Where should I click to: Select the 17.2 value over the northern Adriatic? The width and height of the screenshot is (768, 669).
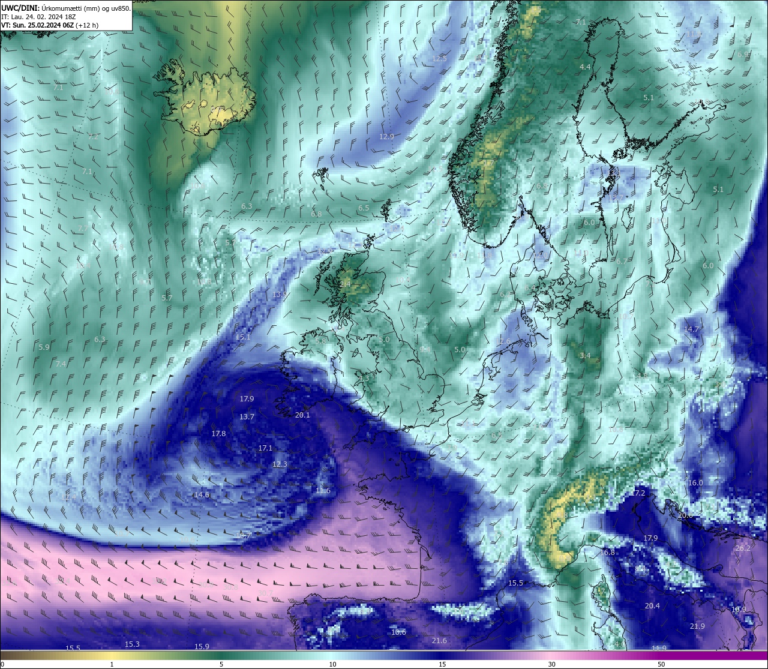pyautogui.click(x=638, y=493)
